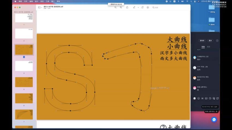Click the chat notification bubble ending 左大
The width and height of the screenshot is (232, 130).
210,107
